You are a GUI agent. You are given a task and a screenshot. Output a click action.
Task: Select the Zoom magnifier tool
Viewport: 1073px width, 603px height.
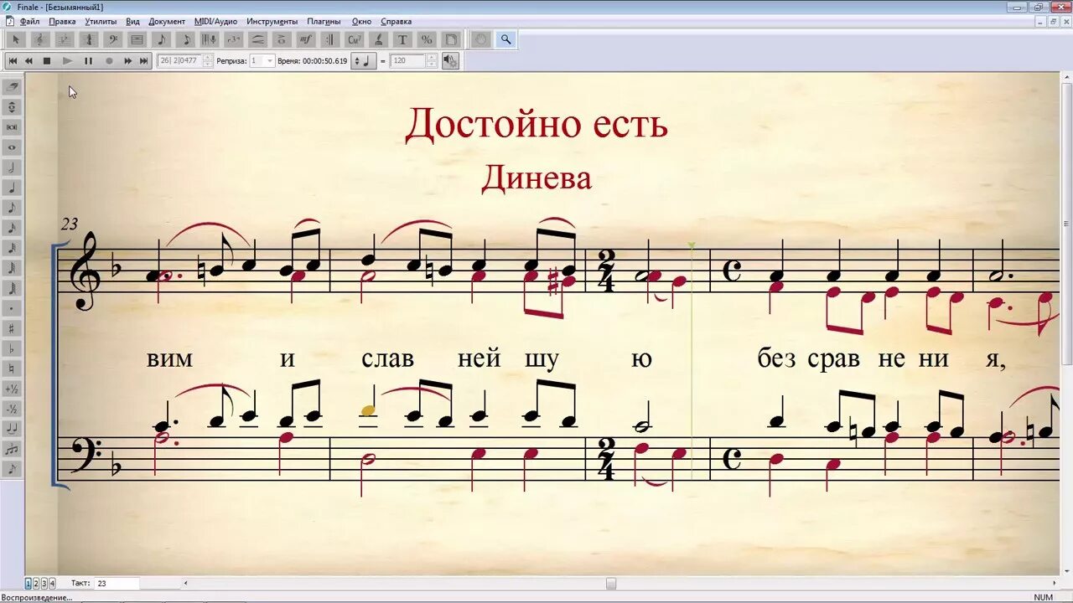(505, 39)
